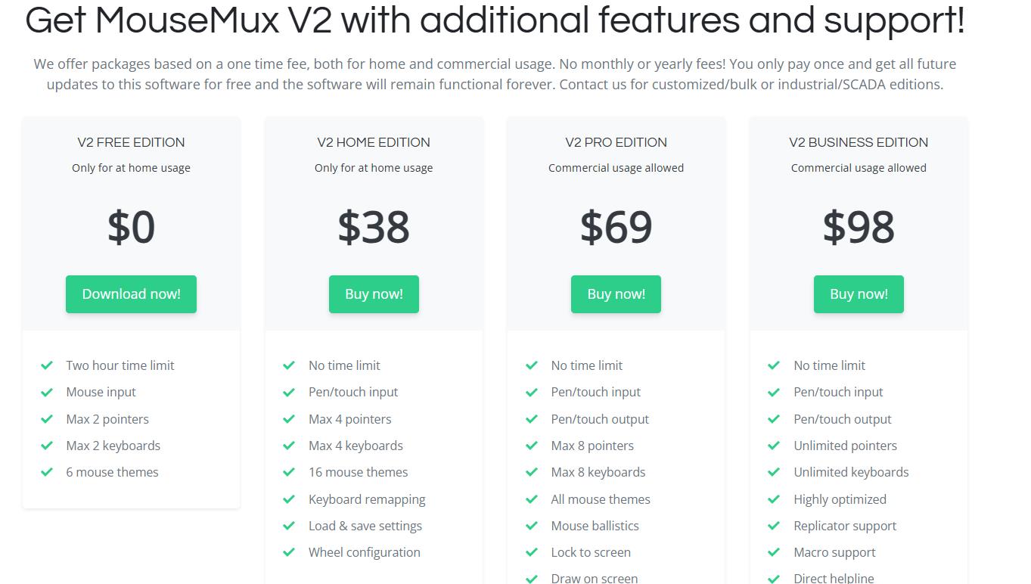Image resolution: width=1031 pixels, height=584 pixels.
Task: Click the Download now button
Action: pos(131,294)
